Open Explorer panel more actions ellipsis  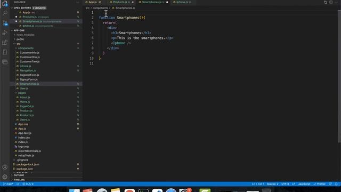click(x=78, y=2)
